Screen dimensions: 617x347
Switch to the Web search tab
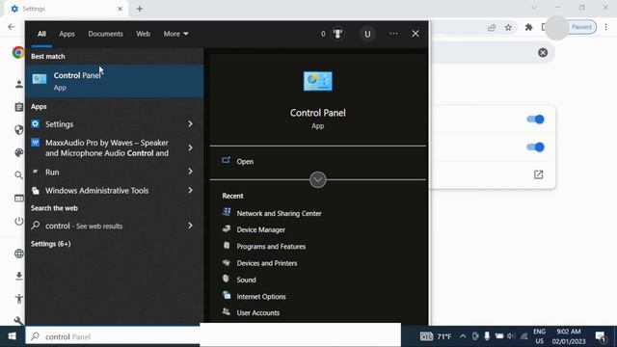click(144, 34)
